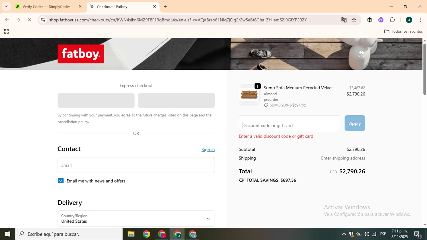Click the Total Savings tag icon
This screenshot has width=427, height=240.
242,180
